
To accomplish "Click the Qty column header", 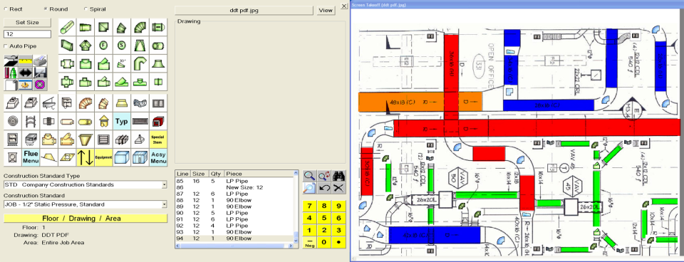I will click(217, 174).
